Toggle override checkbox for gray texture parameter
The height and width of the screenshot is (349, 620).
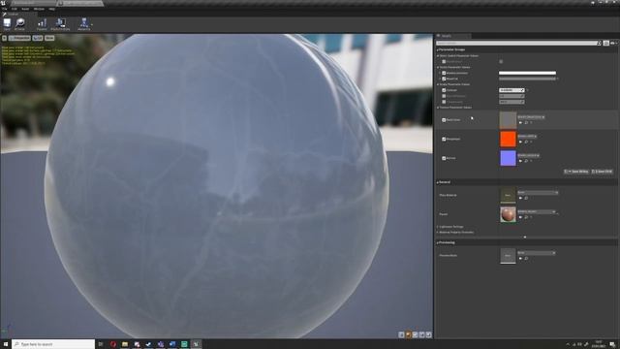pyautogui.click(x=444, y=120)
